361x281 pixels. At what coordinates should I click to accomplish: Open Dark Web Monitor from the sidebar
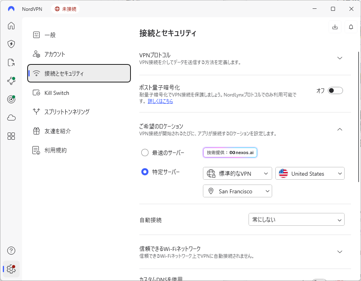click(x=11, y=99)
